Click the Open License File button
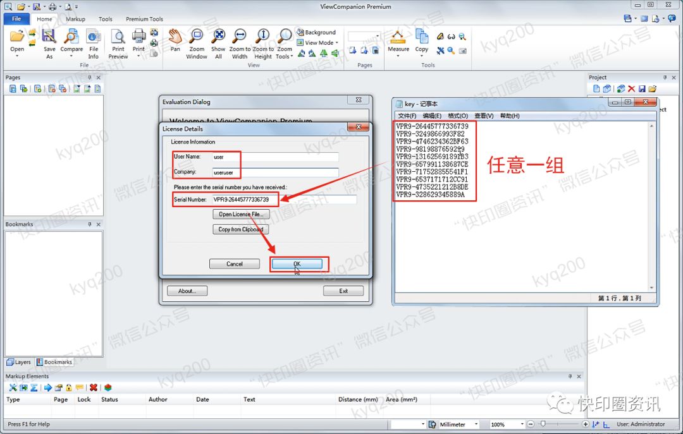The height and width of the screenshot is (434, 683). pyautogui.click(x=241, y=214)
